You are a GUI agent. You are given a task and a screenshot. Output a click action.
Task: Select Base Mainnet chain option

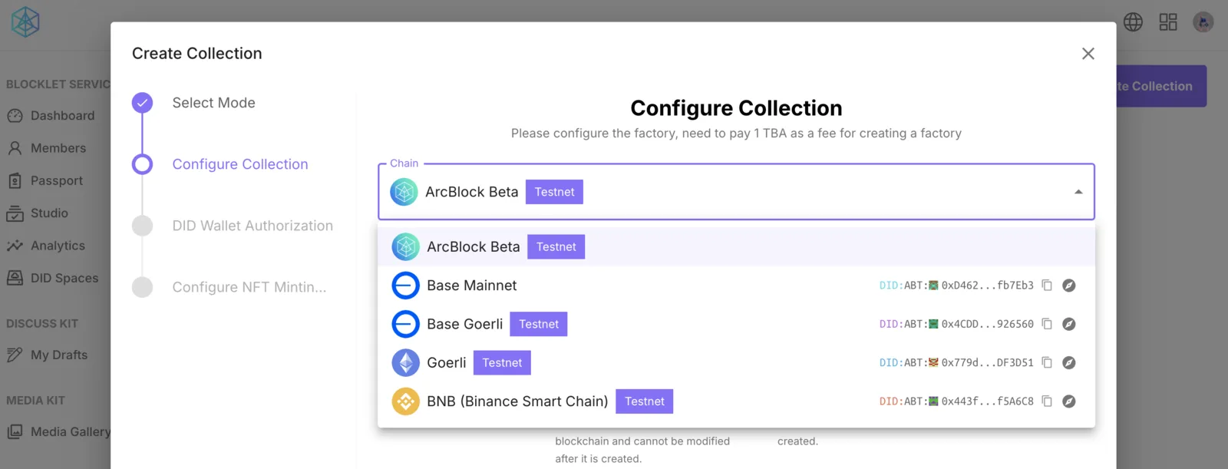[736, 286]
